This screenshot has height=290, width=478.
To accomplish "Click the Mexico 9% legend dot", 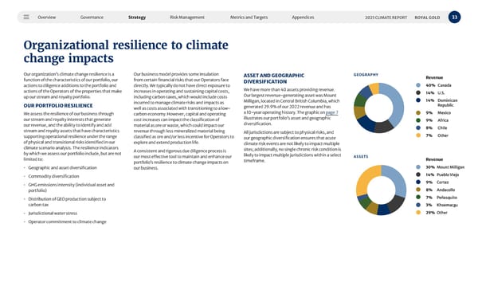I will 418,113.
